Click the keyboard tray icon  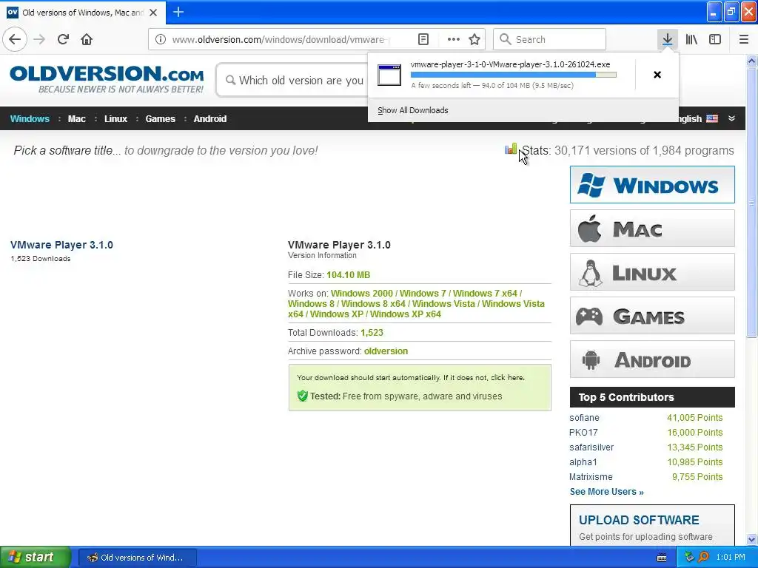(662, 558)
